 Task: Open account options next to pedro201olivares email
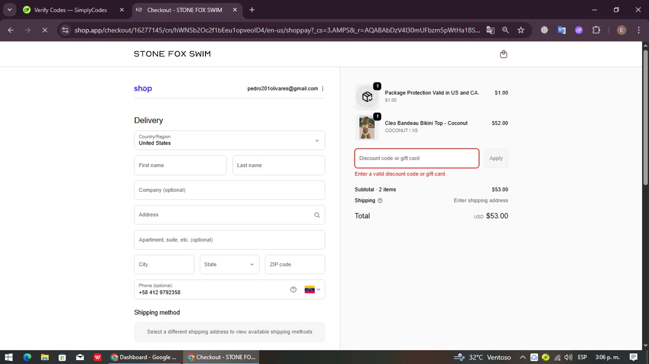click(323, 89)
